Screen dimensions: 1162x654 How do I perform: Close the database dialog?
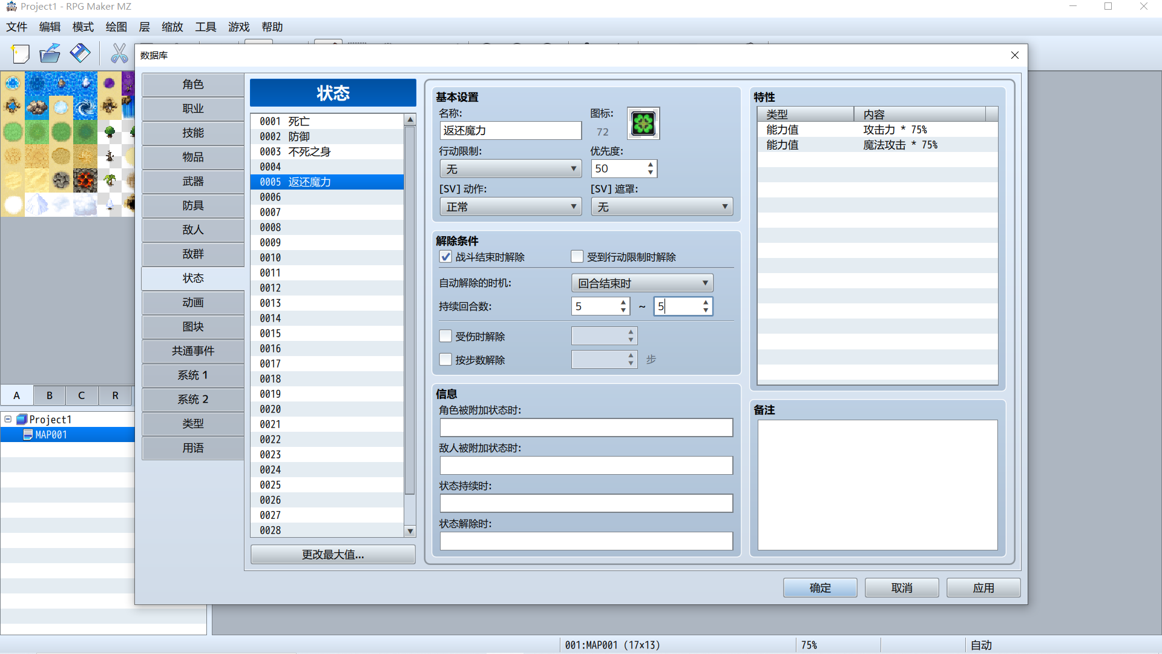pyautogui.click(x=1015, y=55)
